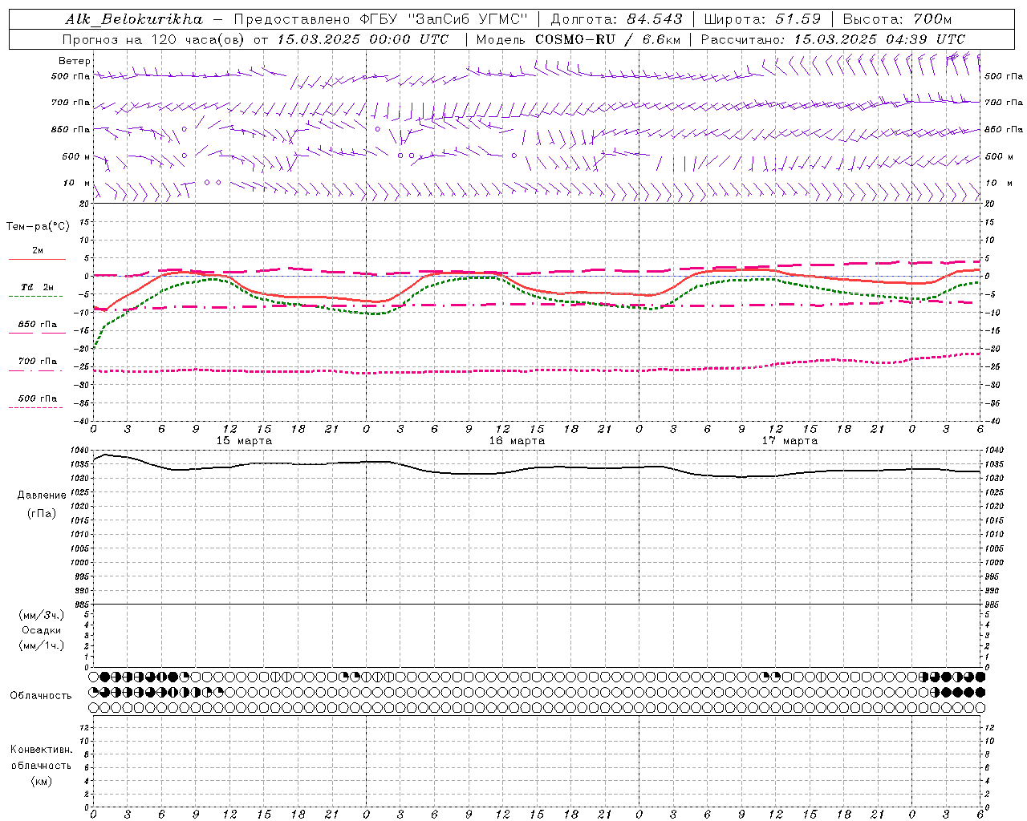Image resolution: width=1027 pixels, height=821 pixels.
Task: Click the left 1040 pressure axis value
Action: click(79, 451)
